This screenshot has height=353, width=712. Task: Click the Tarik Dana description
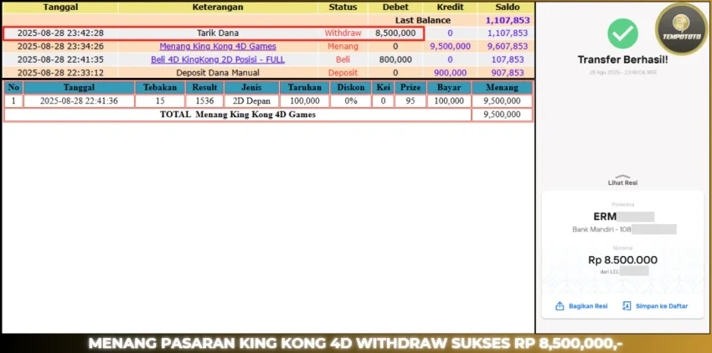[218, 33]
